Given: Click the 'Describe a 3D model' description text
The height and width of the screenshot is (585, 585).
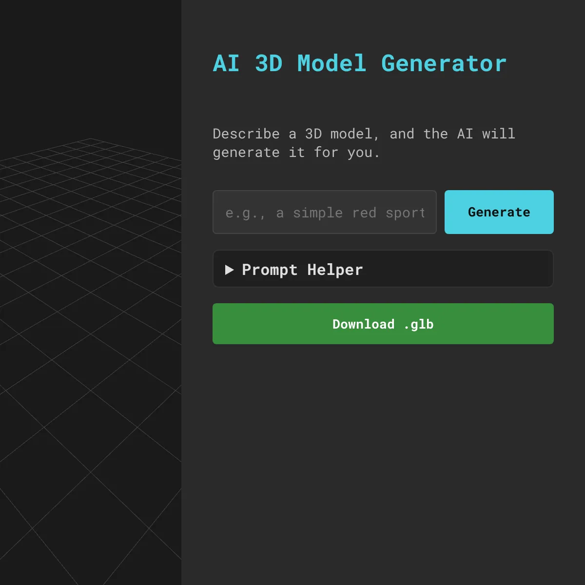Looking at the screenshot, I should [364, 143].
